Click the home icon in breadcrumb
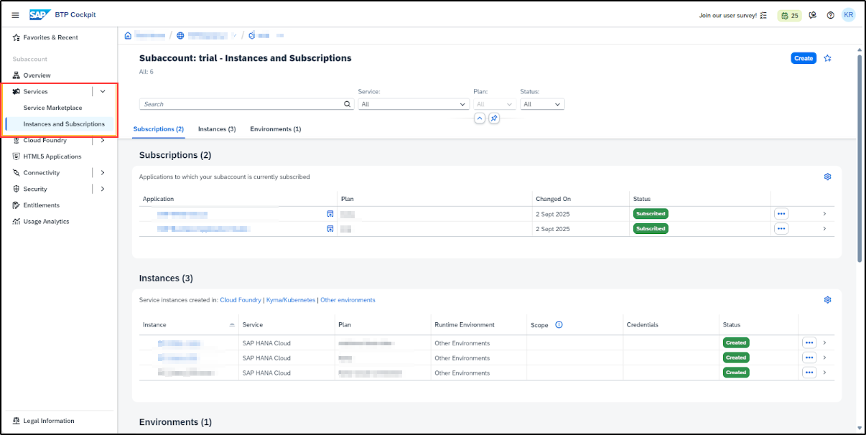The width and height of the screenshot is (866, 435). click(128, 35)
